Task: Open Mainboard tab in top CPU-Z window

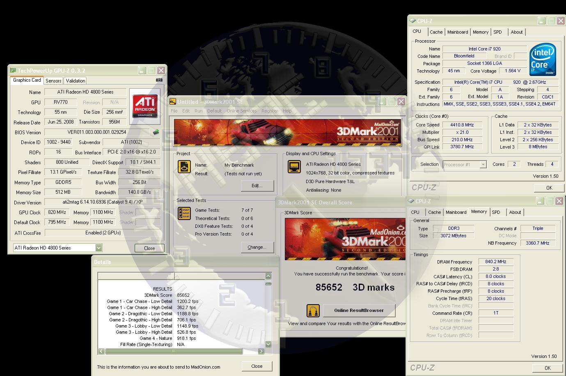Action: (x=458, y=32)
